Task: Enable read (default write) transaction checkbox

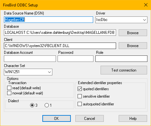Action: (9, 88)
